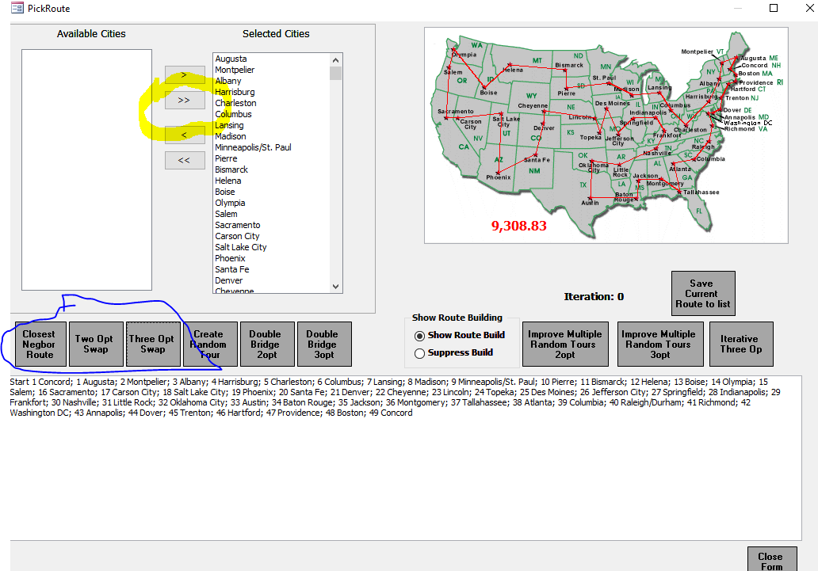Click the double left arrow remove-all button
The image size is (818, 571).
(x=185, y=160)
